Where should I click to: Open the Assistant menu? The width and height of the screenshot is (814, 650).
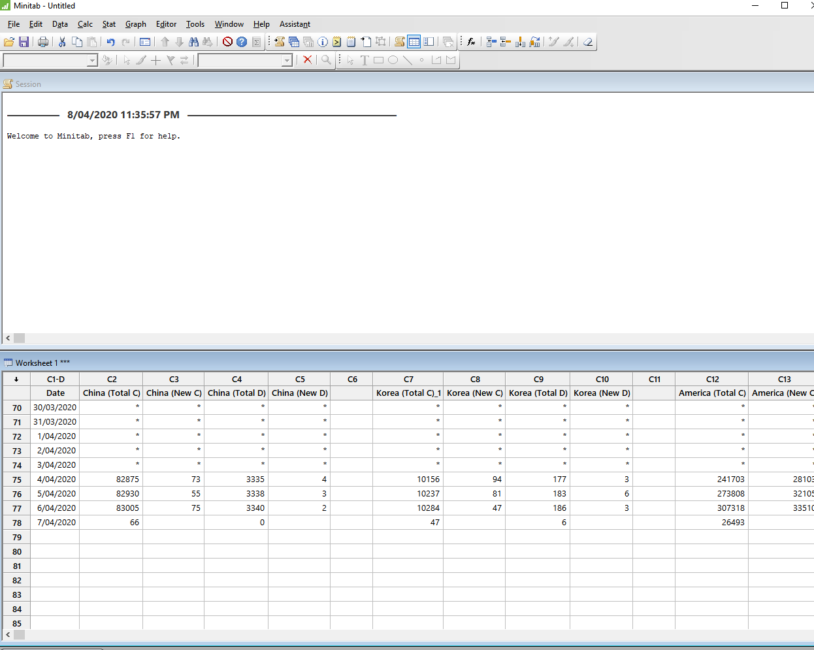pos(295,24)
